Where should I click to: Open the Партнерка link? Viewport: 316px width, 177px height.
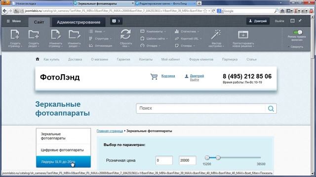(x=230, y=59)
